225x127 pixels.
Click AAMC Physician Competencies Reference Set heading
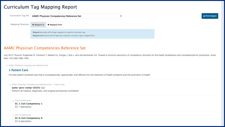(45, 48)
